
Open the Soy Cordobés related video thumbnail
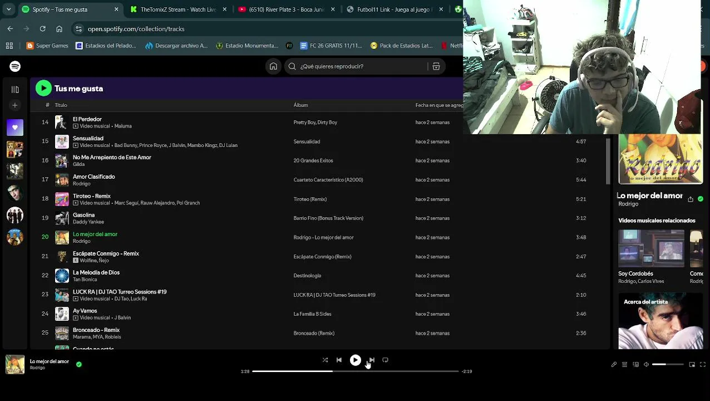point(651,248)
